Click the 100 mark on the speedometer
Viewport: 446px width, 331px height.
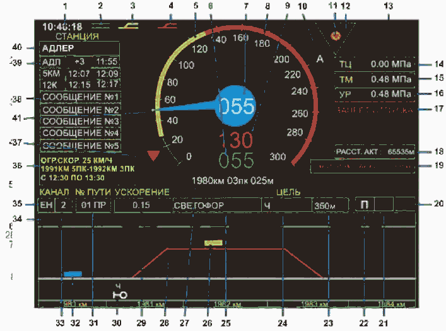(186, 65)
